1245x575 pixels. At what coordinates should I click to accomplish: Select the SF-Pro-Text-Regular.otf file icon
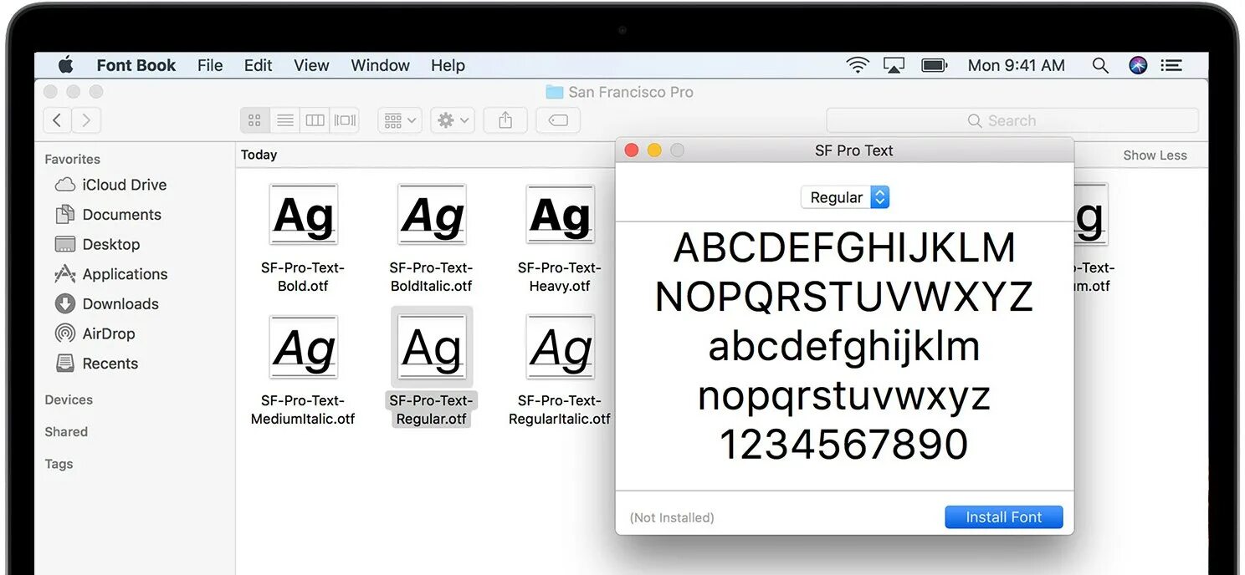tap(432, 347)
